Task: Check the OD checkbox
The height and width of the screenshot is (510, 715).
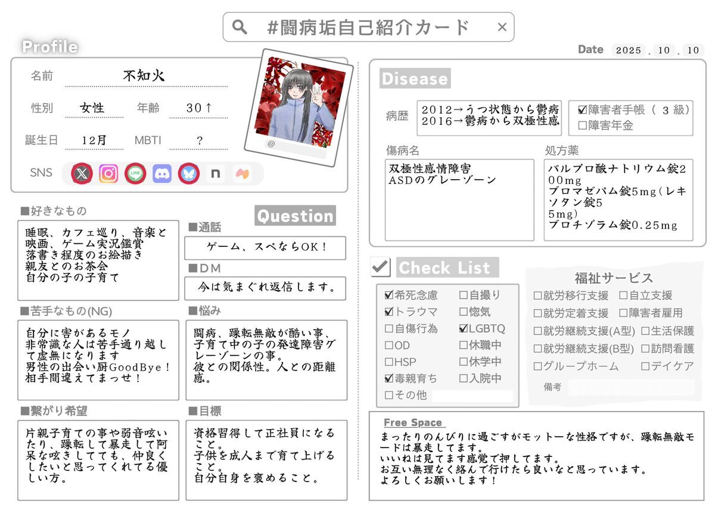Action: tap(389, 345)
